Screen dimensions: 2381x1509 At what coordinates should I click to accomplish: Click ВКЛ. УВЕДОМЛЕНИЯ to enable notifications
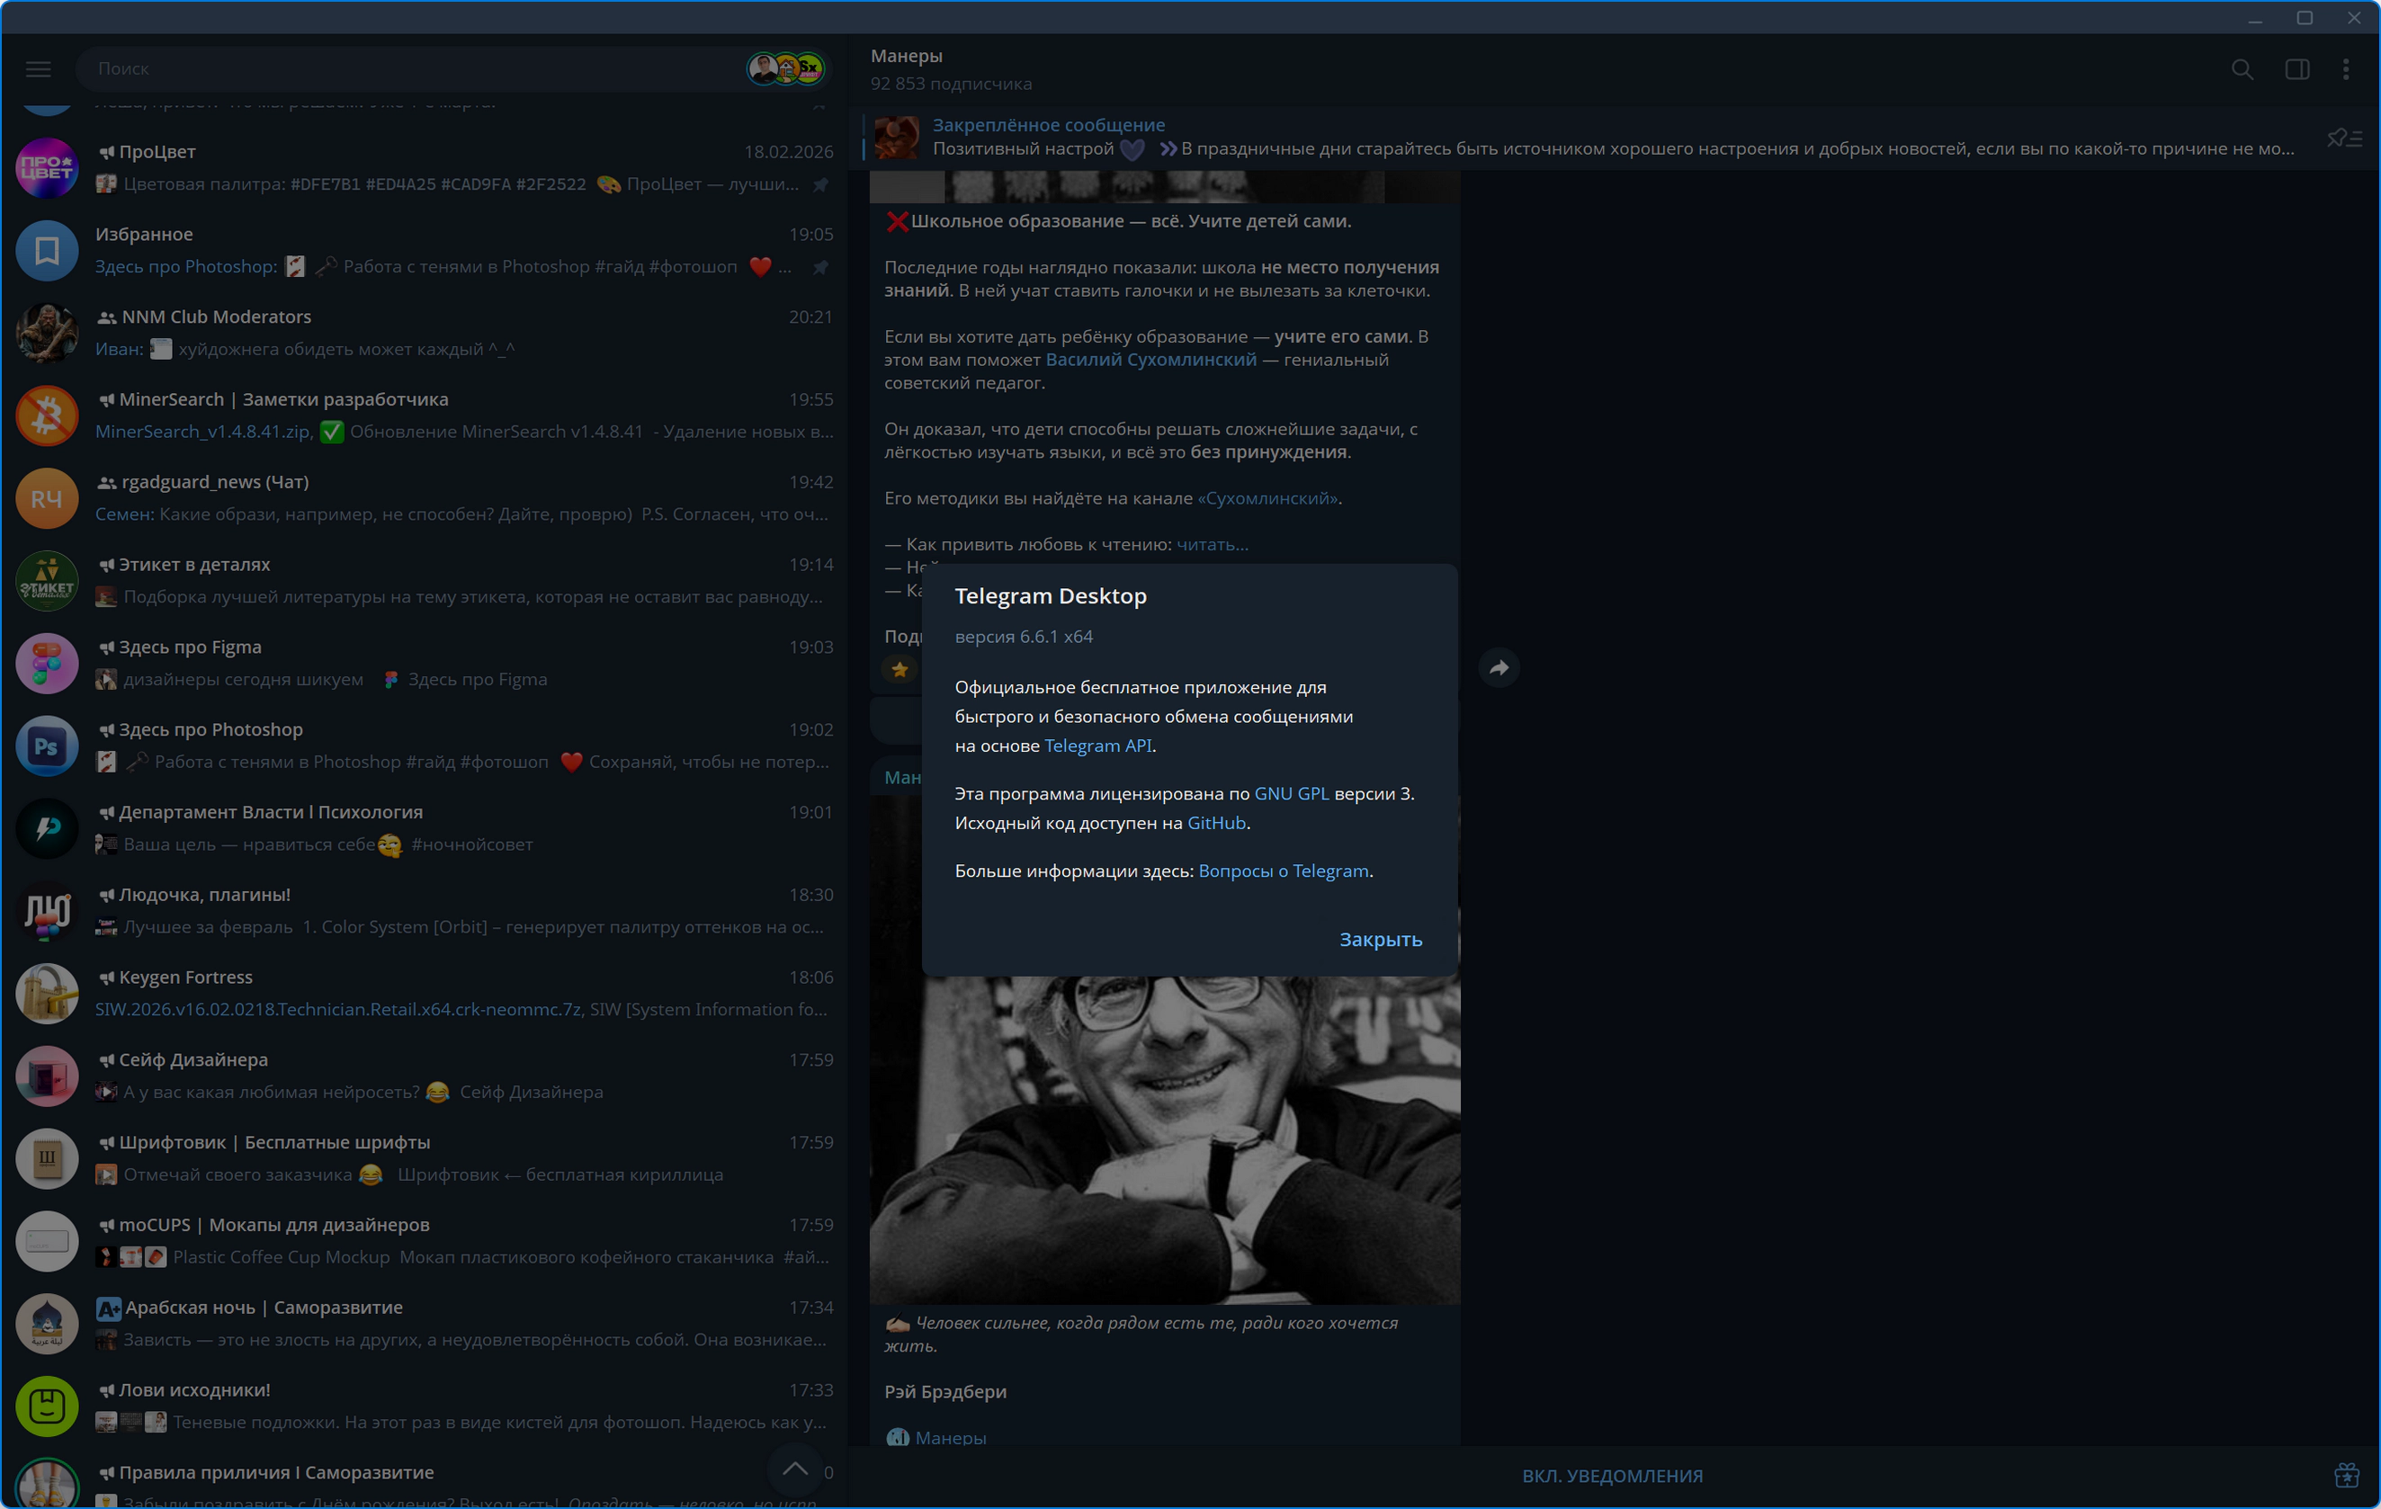coord(1612,1476)
